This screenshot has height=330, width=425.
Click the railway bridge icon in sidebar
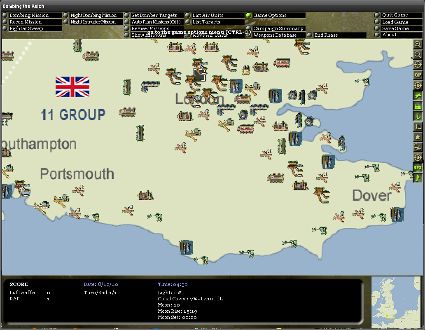[418, 126]
